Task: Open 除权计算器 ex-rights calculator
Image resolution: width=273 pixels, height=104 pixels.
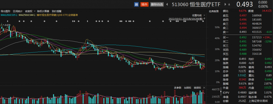Action: coord(43,11)
